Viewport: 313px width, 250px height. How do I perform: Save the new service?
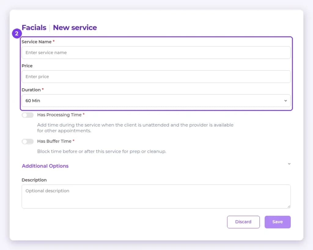tap(278, 222)
